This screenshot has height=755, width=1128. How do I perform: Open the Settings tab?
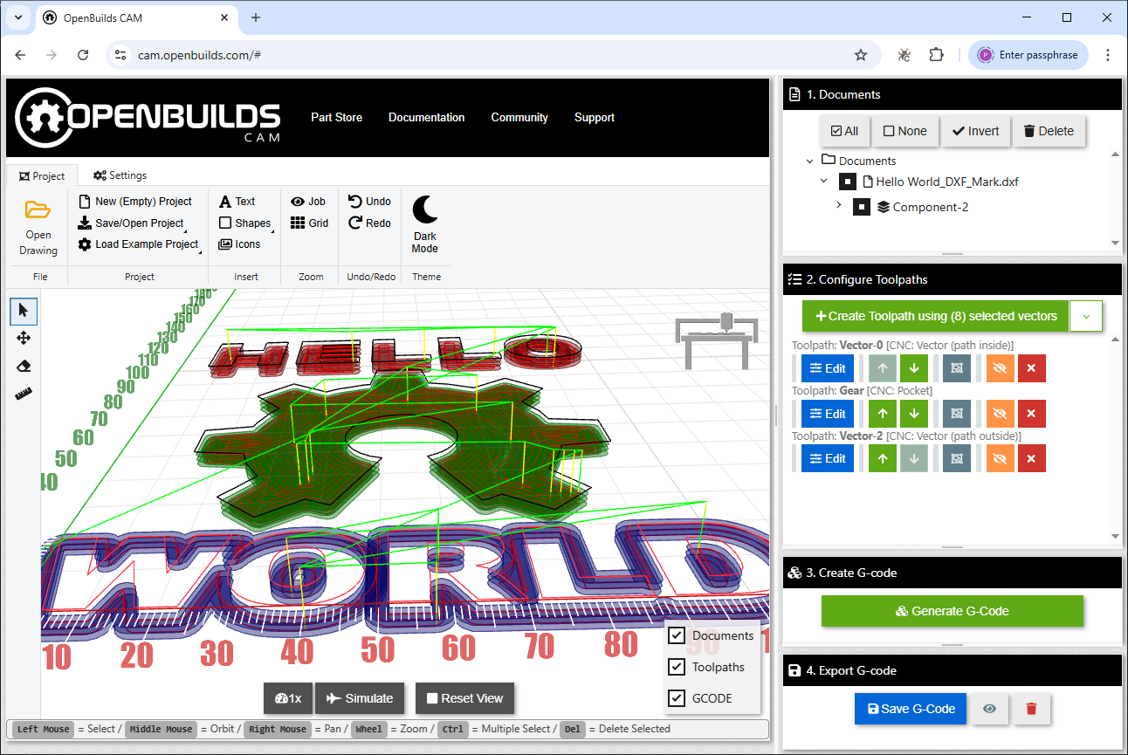tap(120, 175)
